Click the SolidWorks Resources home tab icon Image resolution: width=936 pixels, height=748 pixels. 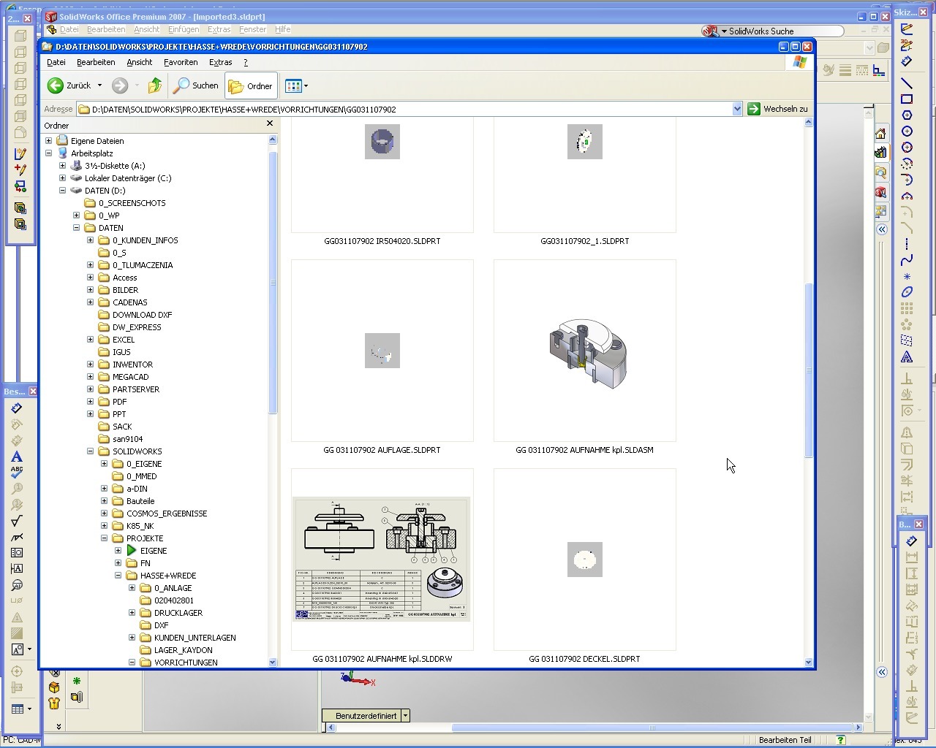coord(880,134)
